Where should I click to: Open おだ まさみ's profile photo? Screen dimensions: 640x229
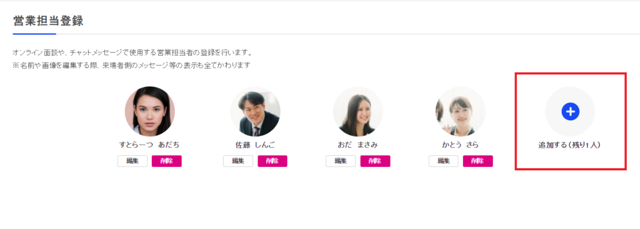[x=358, y=111]
